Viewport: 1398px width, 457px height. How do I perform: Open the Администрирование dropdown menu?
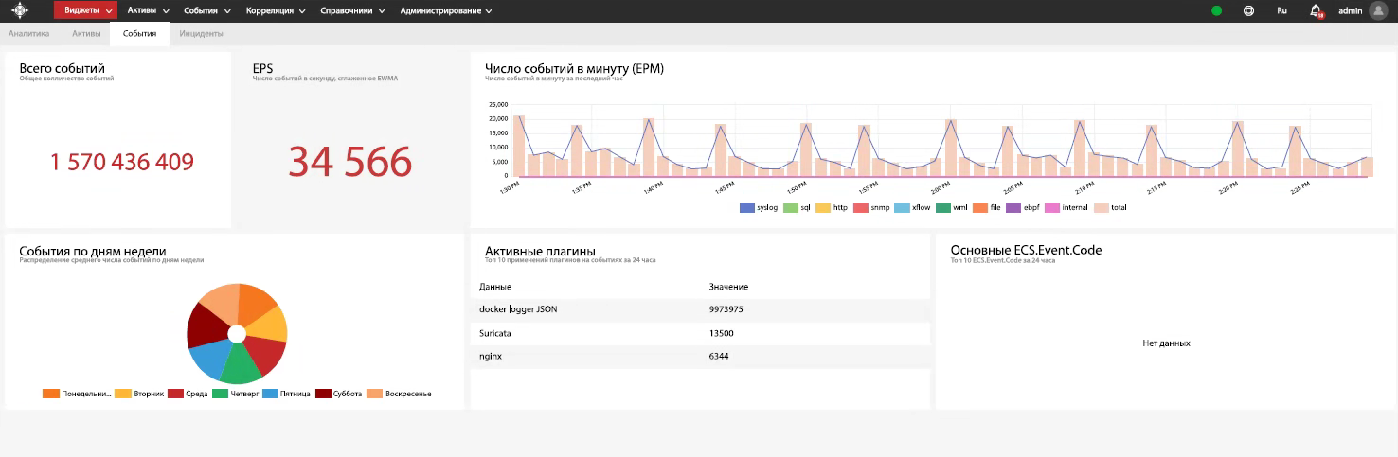(x=446, y=11)
